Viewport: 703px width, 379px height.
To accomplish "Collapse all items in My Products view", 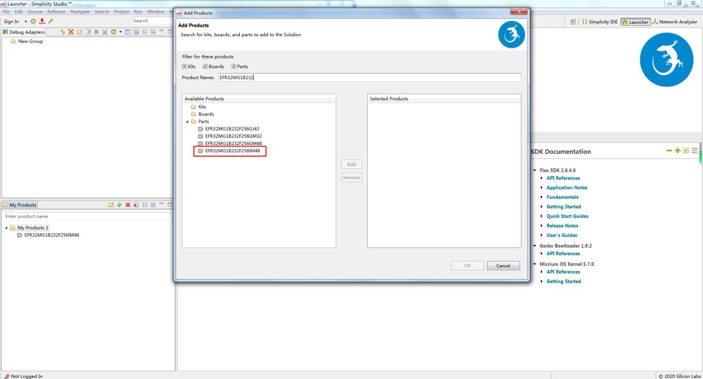I will (145, 205).
